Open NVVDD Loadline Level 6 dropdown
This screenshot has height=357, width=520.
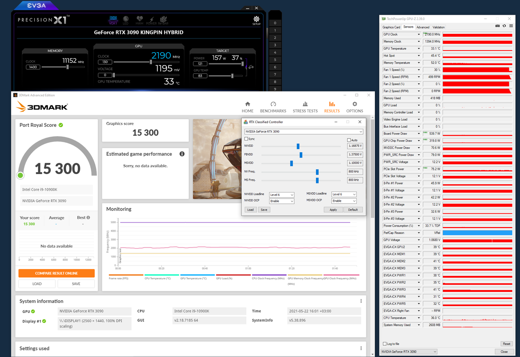coord(281,195)
